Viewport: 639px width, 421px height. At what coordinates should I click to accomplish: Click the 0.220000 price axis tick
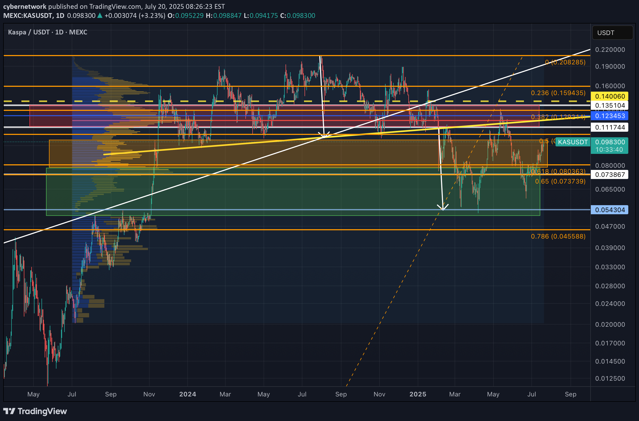click(610, 50)
